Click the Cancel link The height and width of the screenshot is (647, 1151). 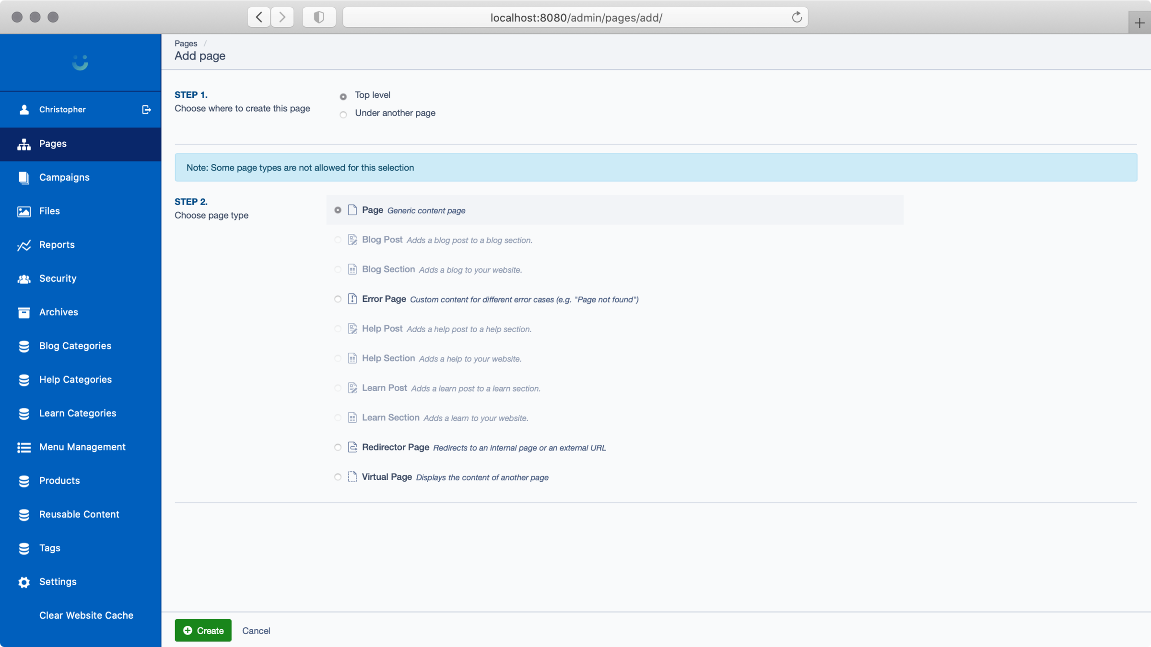(256, 631)
